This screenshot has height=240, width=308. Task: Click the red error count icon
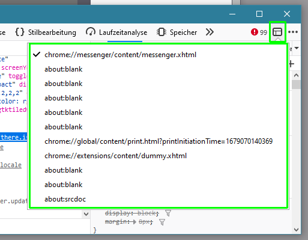[x=255, y=32]
